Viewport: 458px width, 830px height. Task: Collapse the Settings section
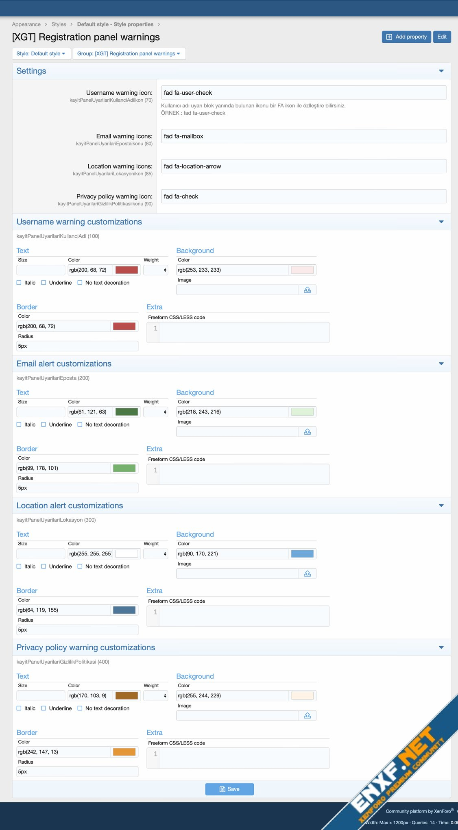coord(441,71)
